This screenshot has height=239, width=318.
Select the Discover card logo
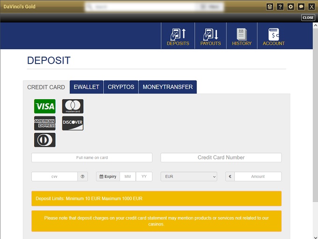pos(72,123)
